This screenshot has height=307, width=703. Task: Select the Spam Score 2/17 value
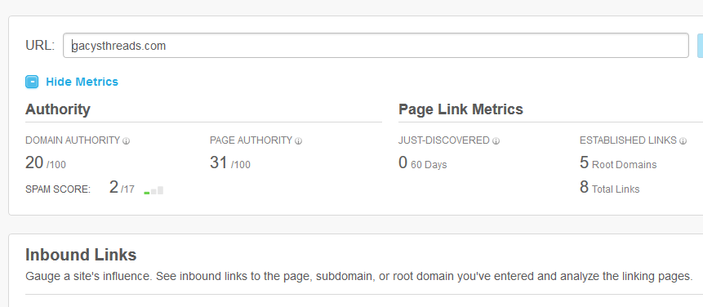point(122,187)
